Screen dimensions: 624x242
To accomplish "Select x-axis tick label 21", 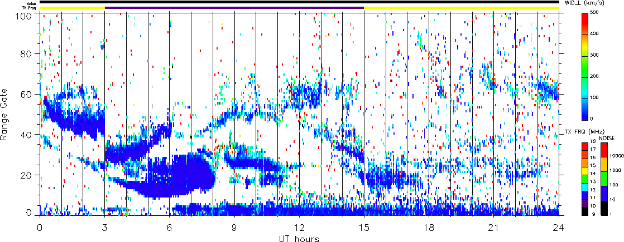I will 494,228.
